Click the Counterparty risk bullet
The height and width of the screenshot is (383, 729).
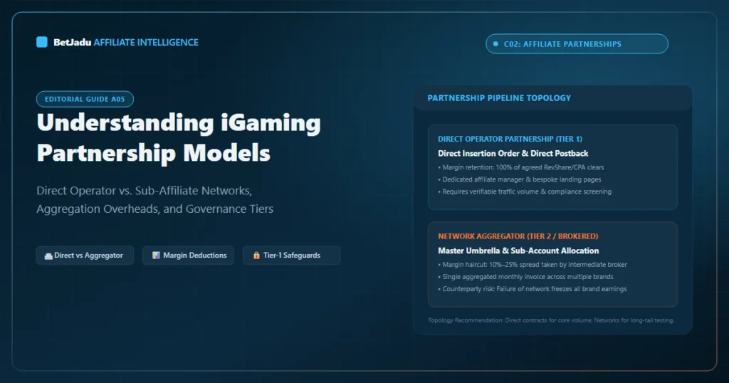[x=533, y=288]
